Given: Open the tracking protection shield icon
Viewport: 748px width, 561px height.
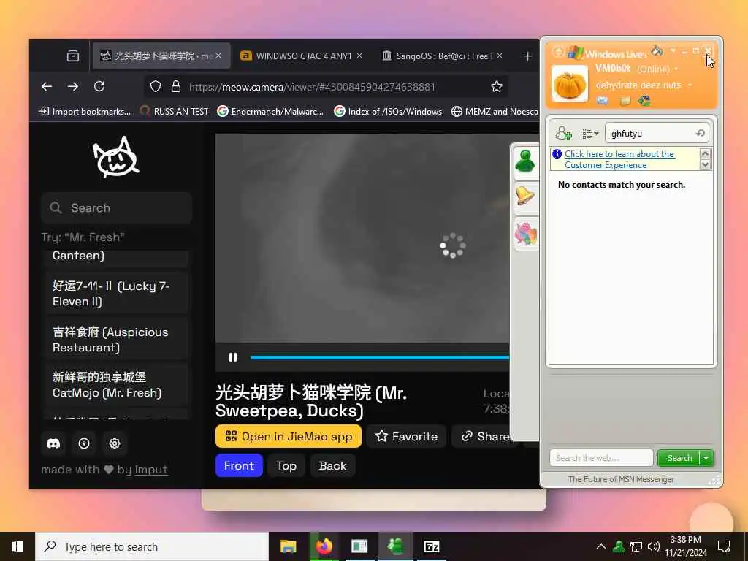Looking at the screenshot, I should click(156, 86).
